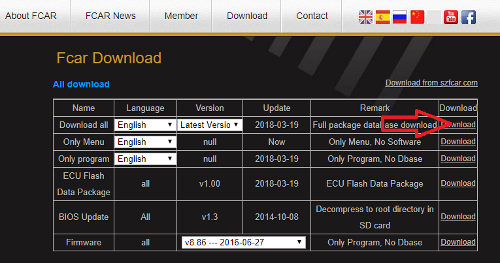Click the Now update cell

tap(276, 142)
